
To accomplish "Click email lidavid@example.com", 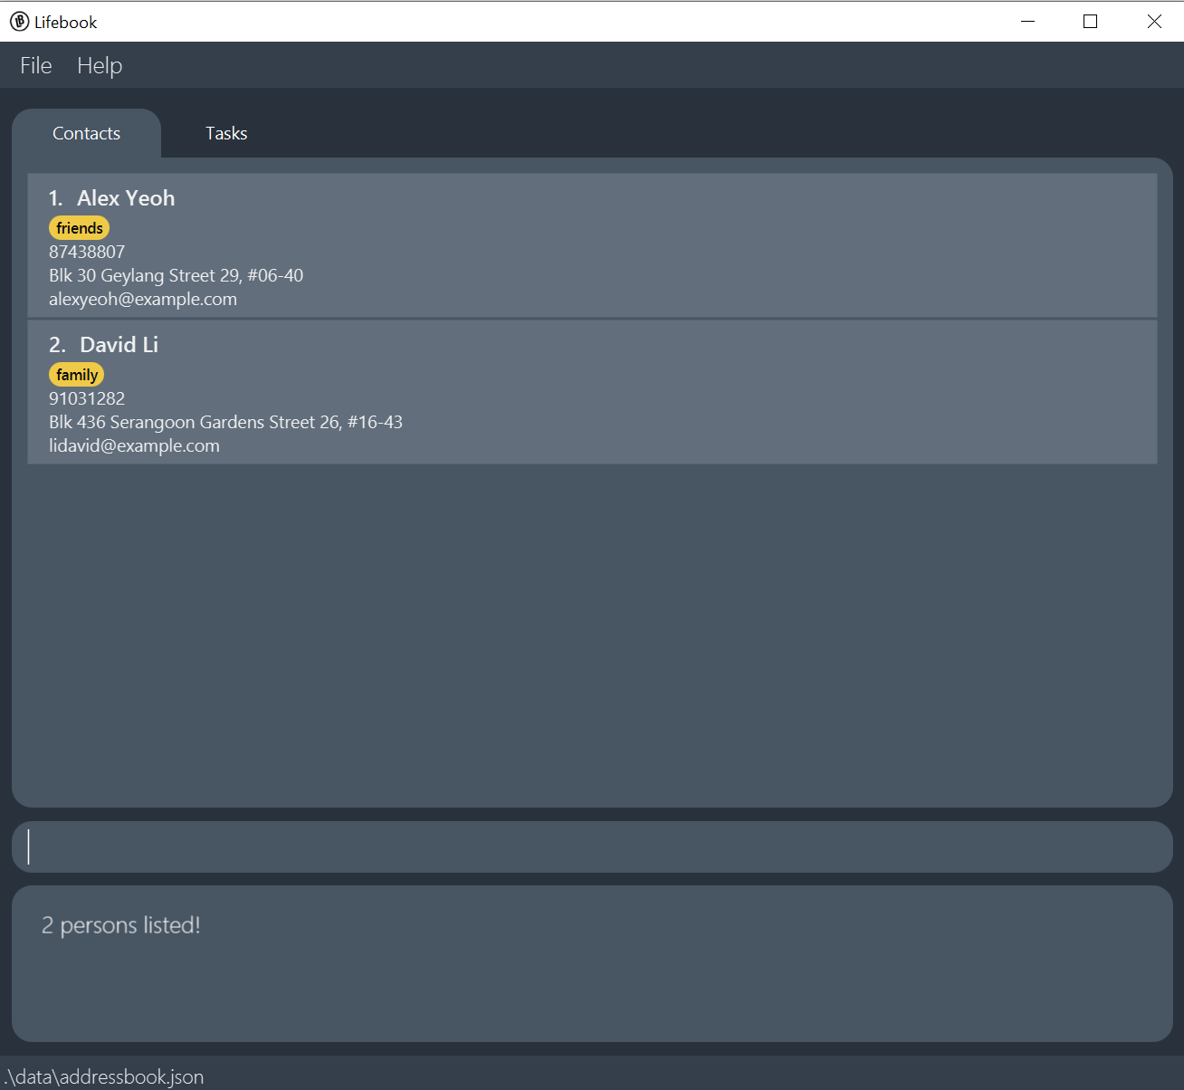I will tap(134, 445).
